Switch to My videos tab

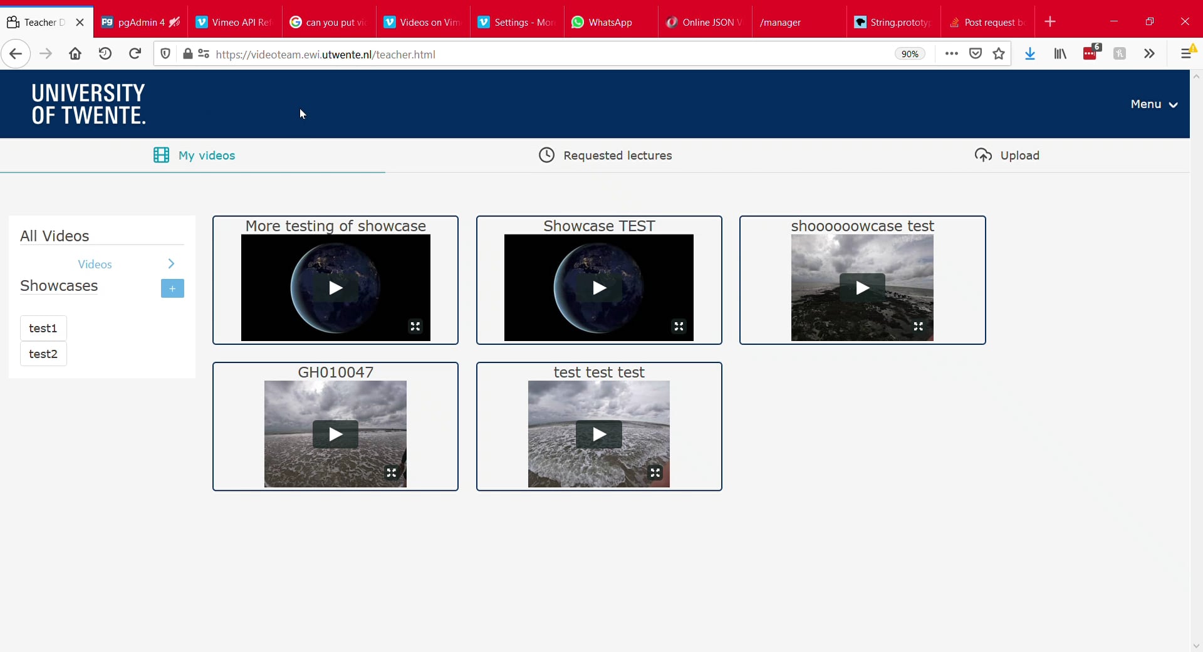[x=194, y=155]
